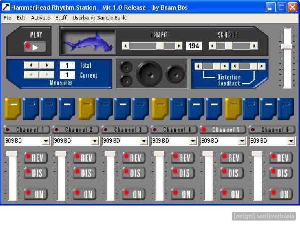Click the shuffle decrease left arrow

(212, 46)
